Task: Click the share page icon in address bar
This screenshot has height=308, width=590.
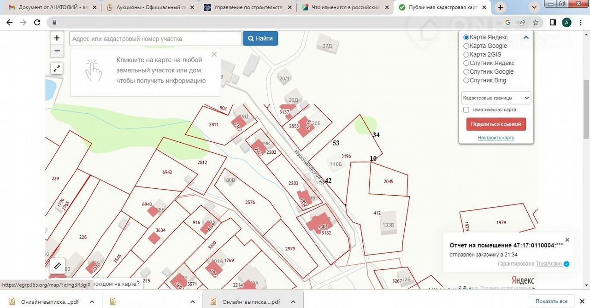Action: 522,22
